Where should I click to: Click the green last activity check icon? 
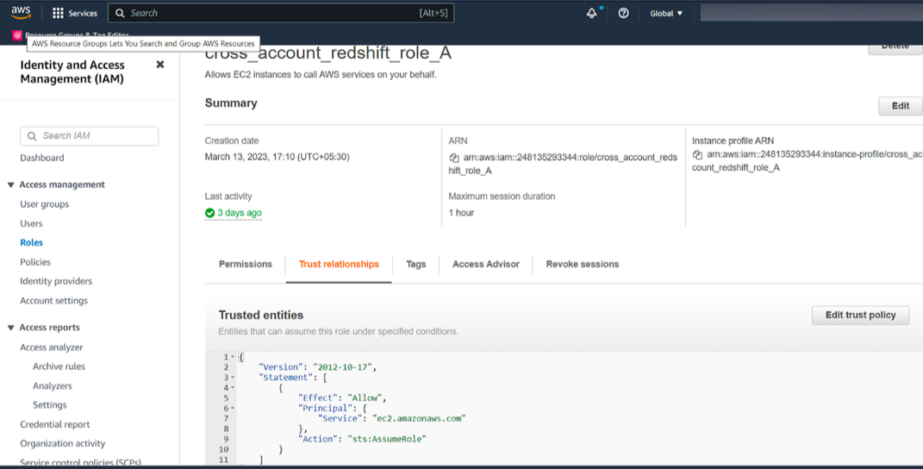point(209,213)
